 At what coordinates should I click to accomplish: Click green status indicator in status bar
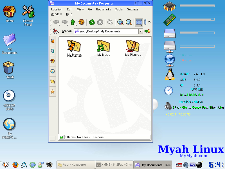point(61,137)
